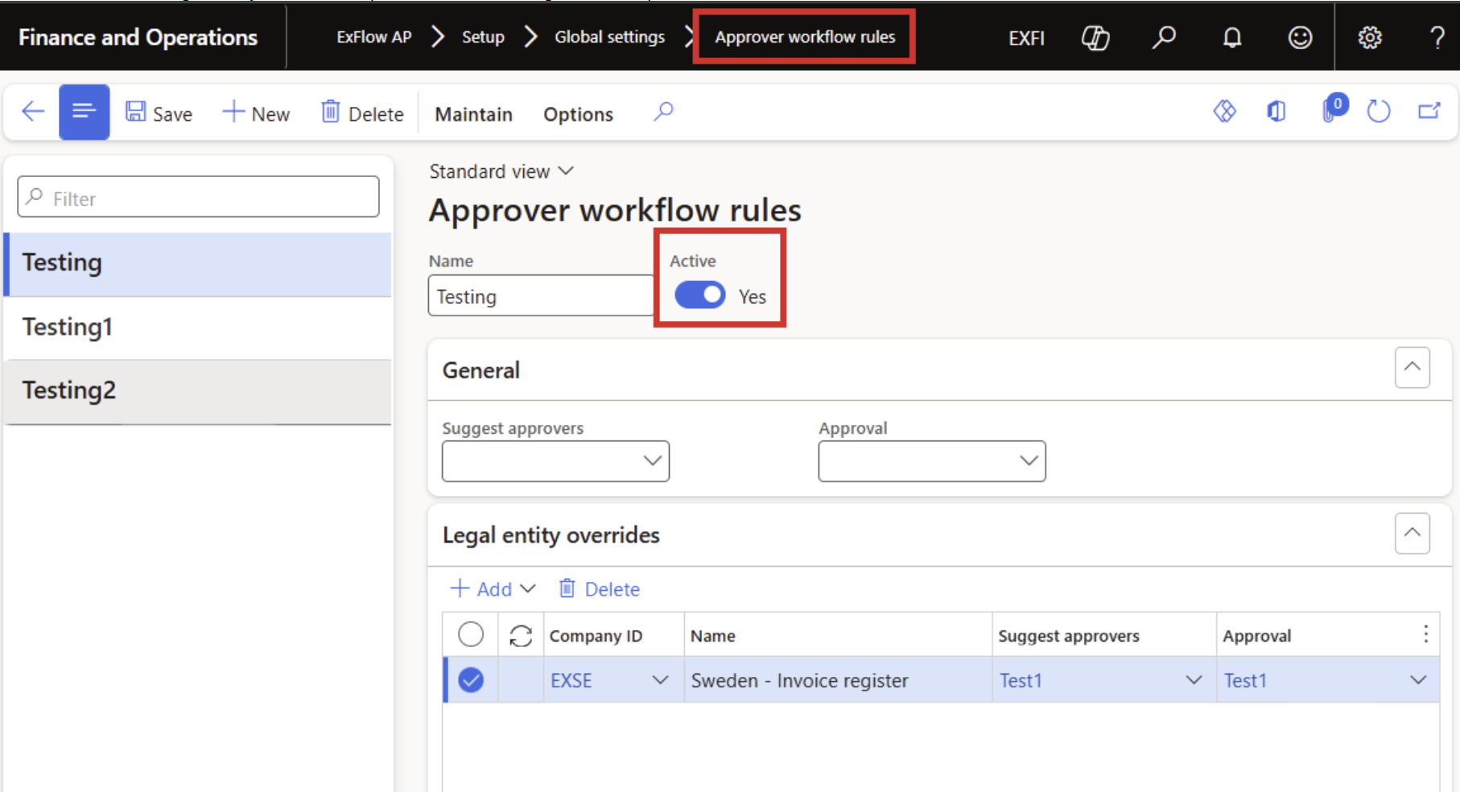Click the refresh page icon

[1379, 111]
